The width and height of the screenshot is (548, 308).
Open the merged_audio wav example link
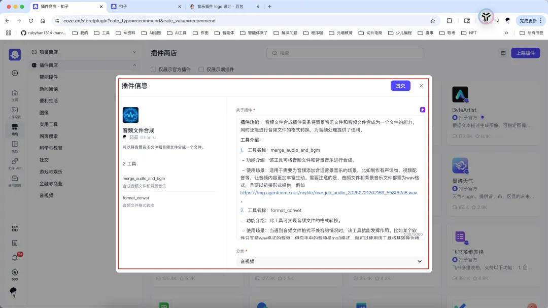tap(328, 193)
